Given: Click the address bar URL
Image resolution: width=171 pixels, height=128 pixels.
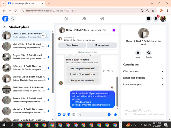Looking at the screenshot, I should click(51, 11).
